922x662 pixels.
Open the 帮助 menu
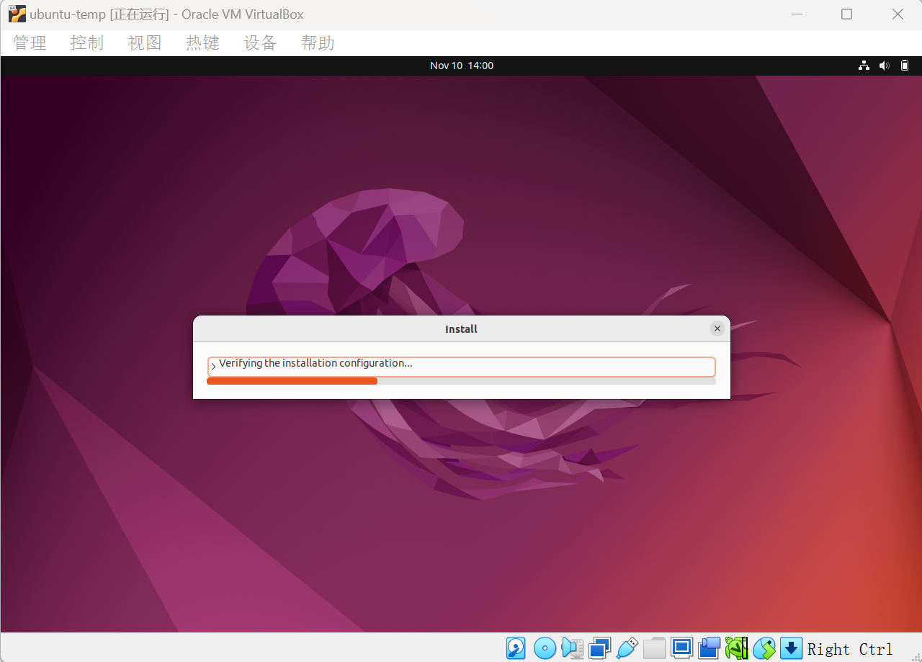318,43
